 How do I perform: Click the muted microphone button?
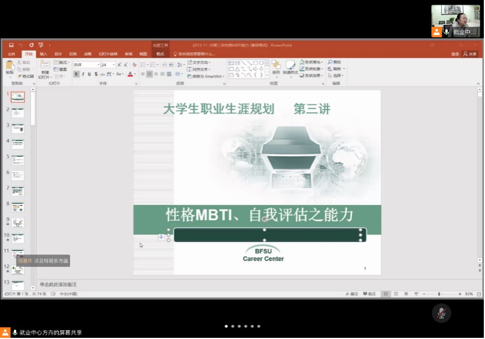point(441,313)
